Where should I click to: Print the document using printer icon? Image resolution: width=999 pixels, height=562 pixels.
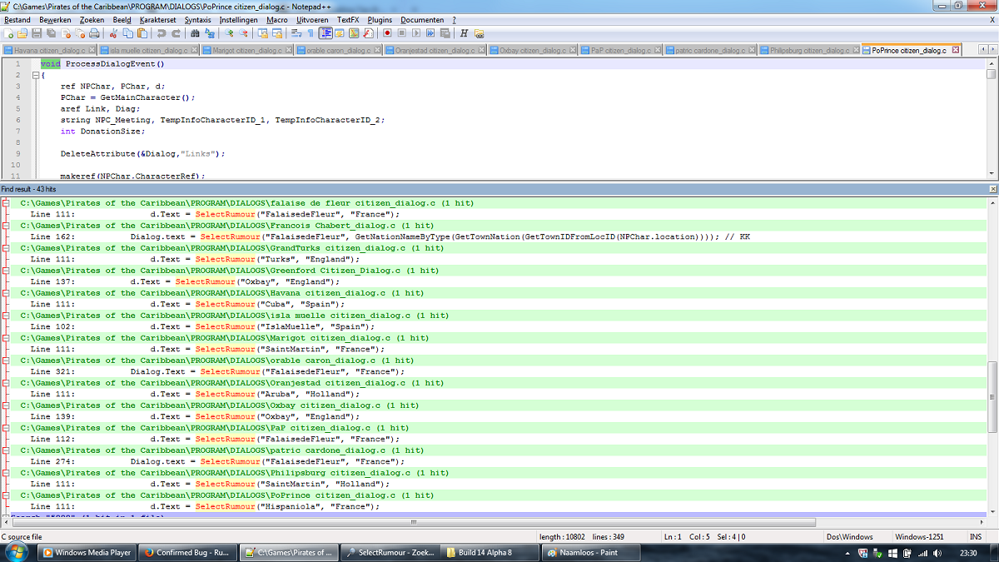94,33
